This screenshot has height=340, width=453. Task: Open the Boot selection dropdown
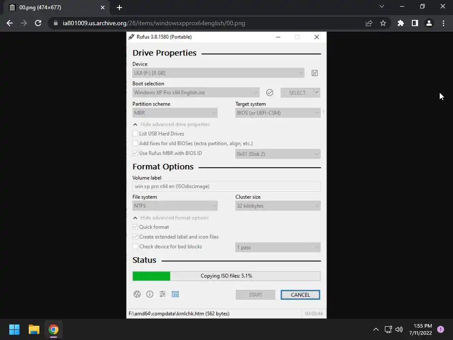(x=196, y=93)
